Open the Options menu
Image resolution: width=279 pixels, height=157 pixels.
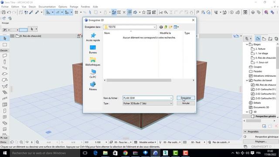(x=63, y=7)
